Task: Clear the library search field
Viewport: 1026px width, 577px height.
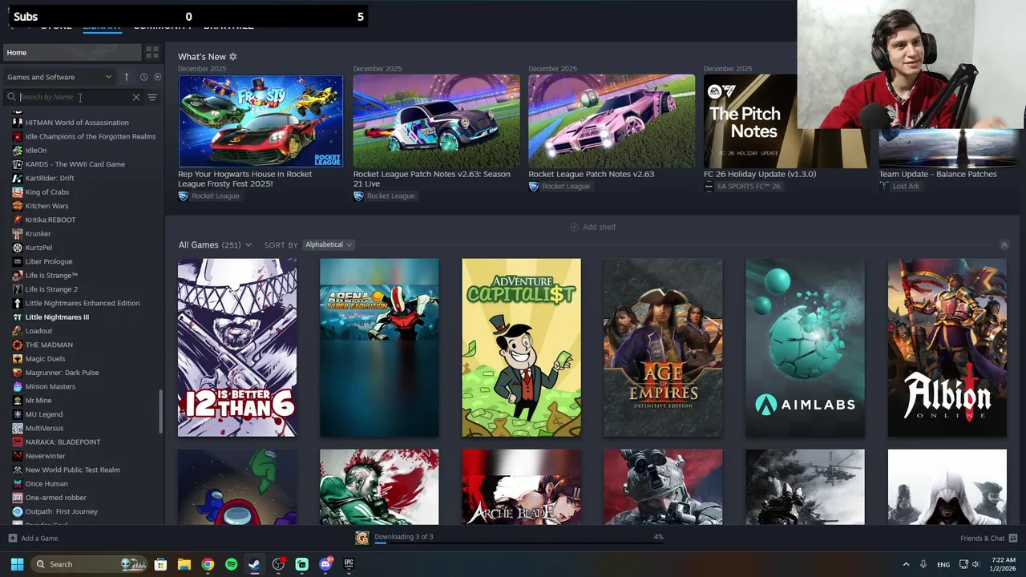Action: (x=135, y=97)
